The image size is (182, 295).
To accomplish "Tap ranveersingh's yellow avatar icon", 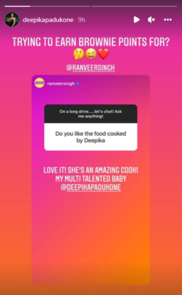I will [39, 83].
